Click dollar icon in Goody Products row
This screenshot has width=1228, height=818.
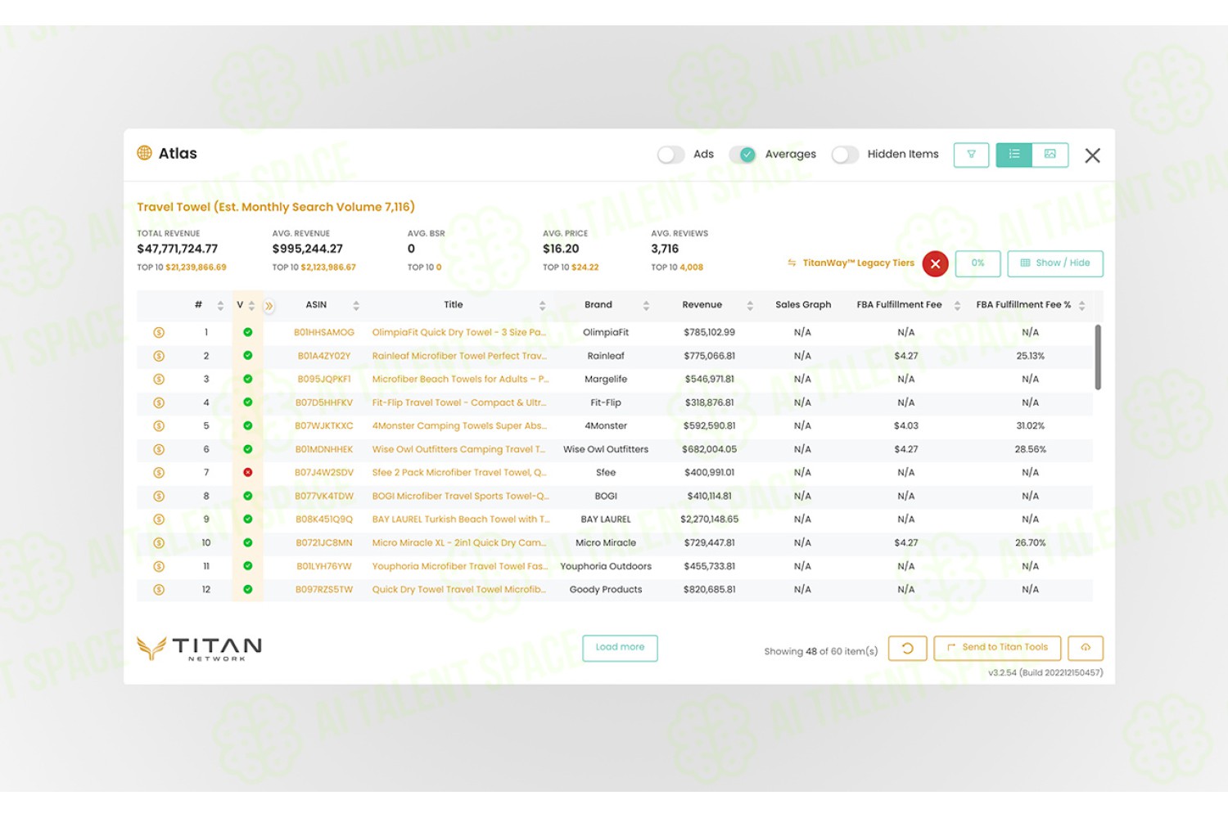tap(159, 590)
